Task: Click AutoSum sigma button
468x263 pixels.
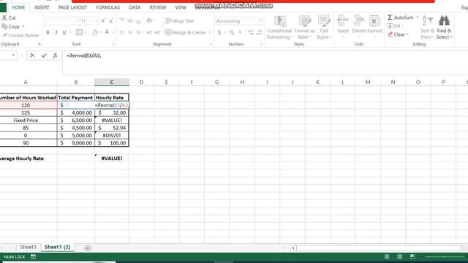Action: pyautogui.click(x=401, y=18)
